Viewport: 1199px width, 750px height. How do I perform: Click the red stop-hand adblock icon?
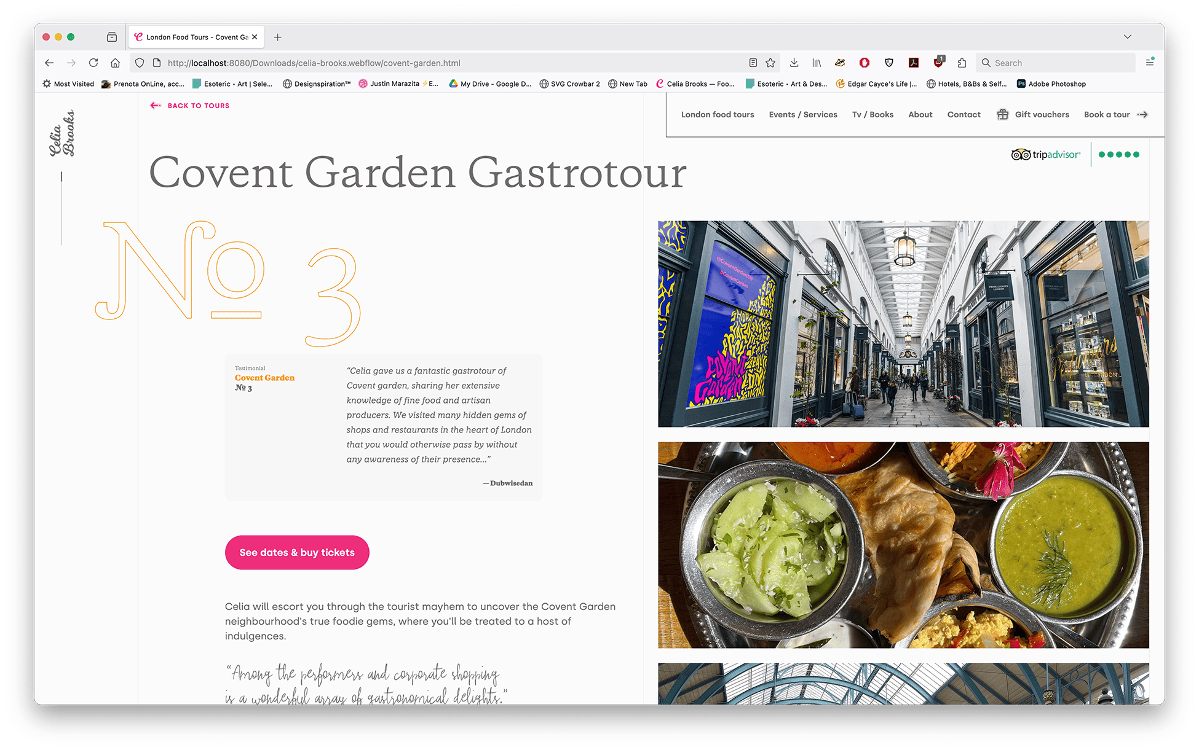[865, 63]
